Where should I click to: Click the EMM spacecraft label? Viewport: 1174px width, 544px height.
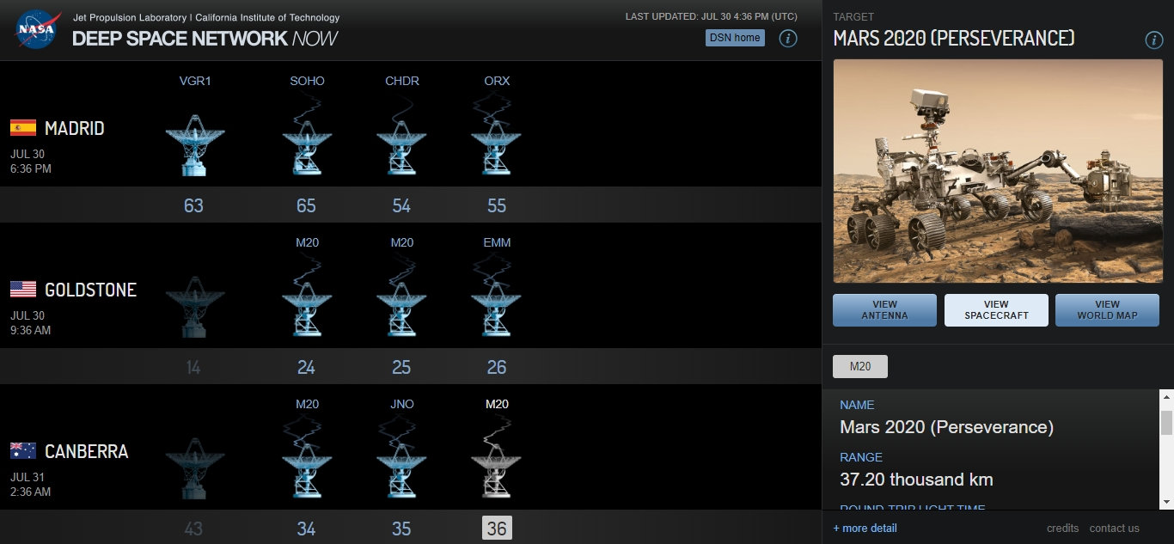pyautogui.click(x=497, y=242)
